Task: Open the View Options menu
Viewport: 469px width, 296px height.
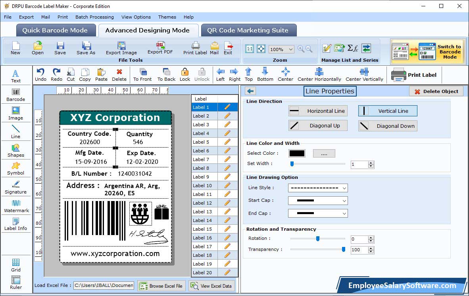Action: (x=136, y=17)
